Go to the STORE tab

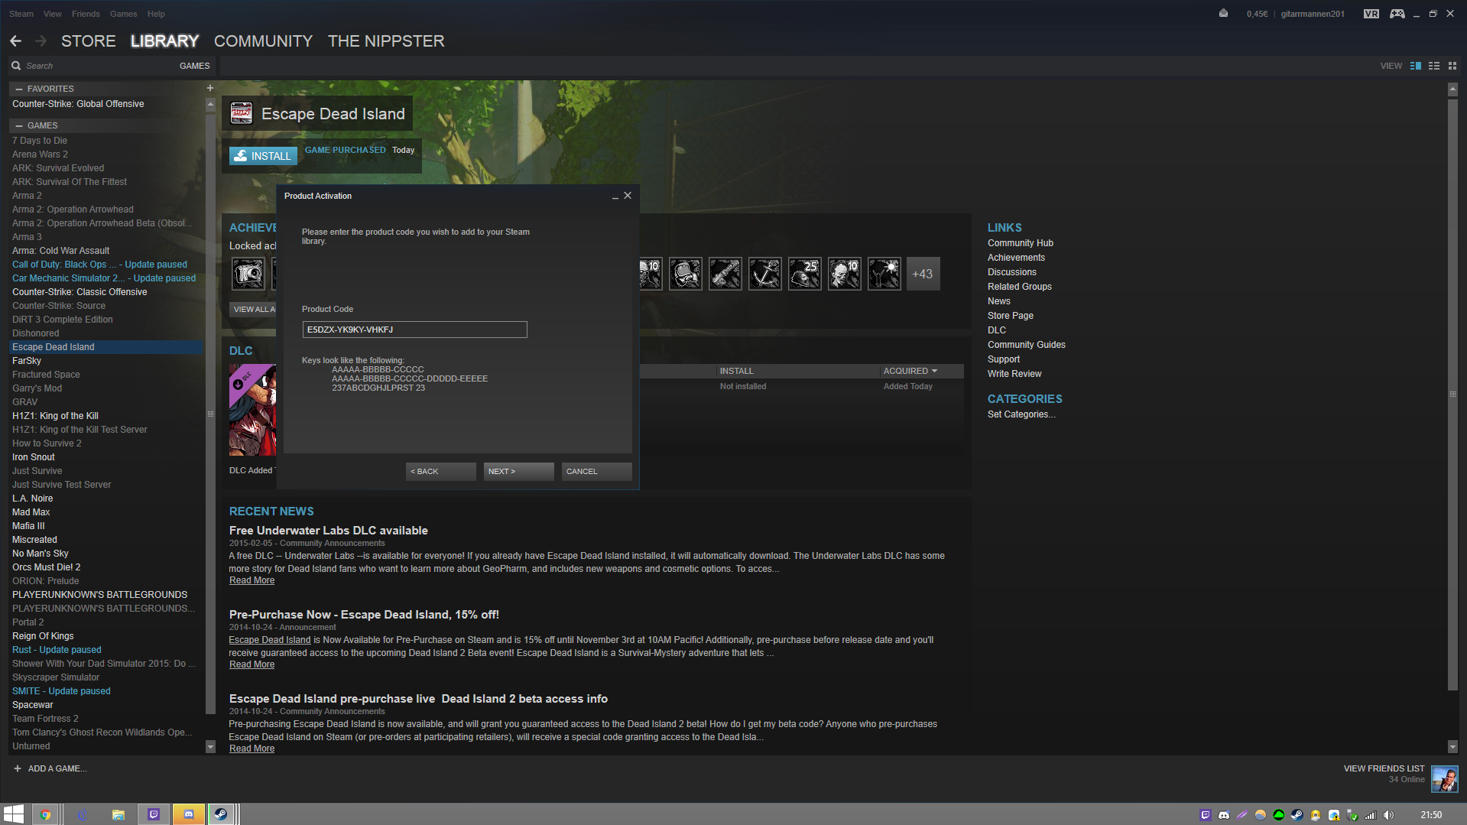[89, 41]
